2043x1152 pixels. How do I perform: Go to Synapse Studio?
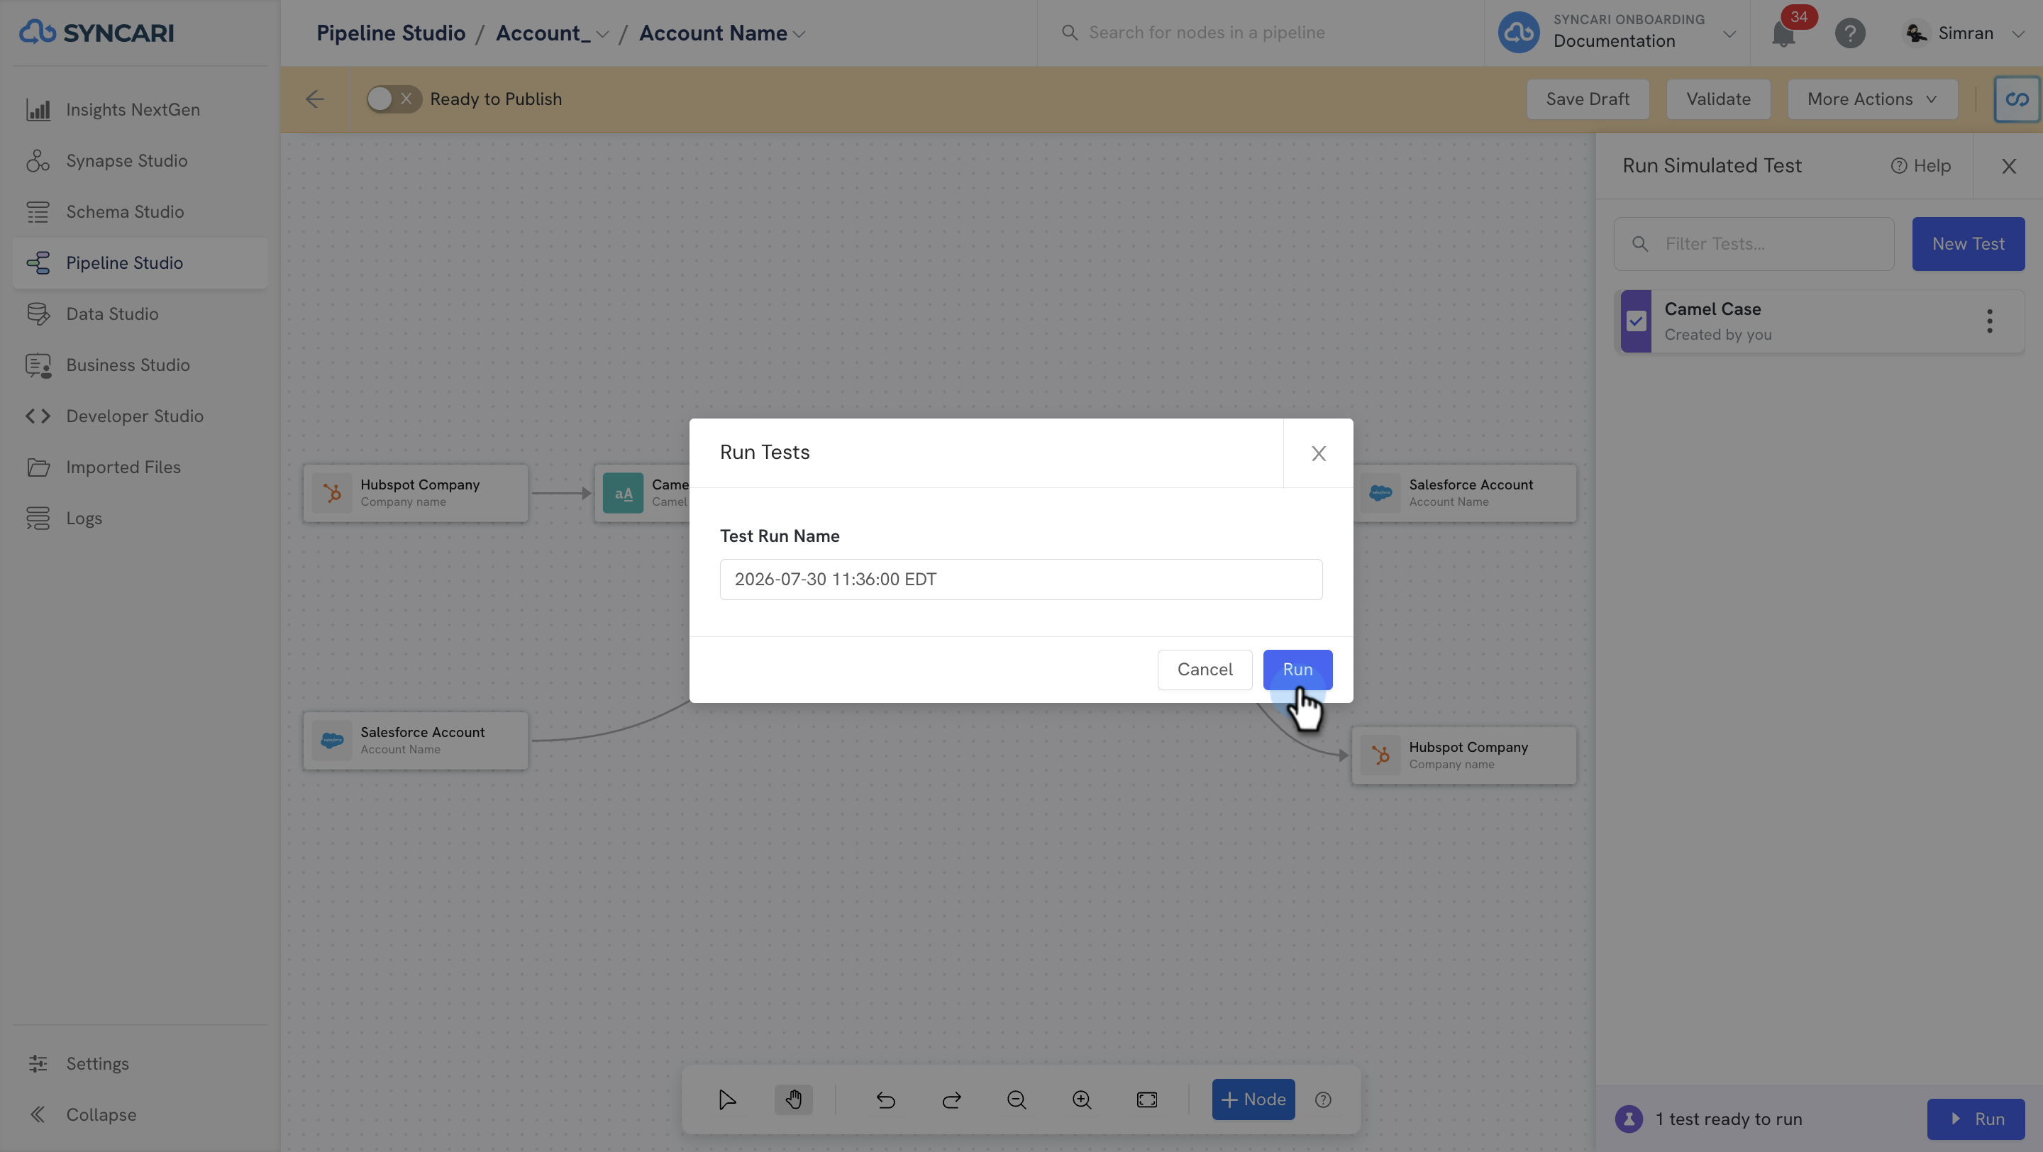140,160
